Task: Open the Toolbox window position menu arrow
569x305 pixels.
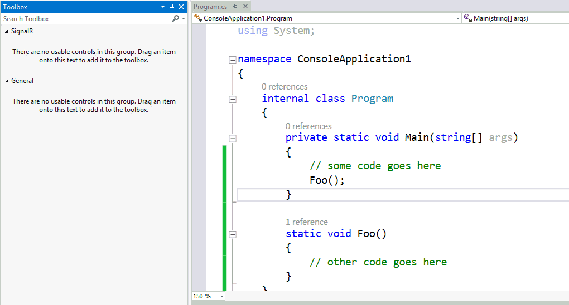Action: pos(162,7)
